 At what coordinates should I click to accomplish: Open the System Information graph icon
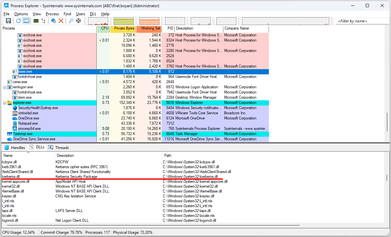(x=36, y=21)
